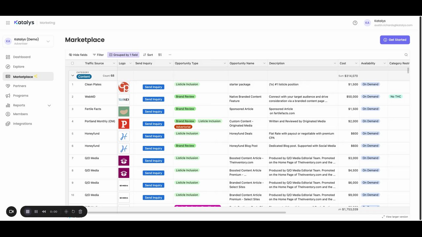Click Send Inquiry for Honeyfund Deals row
Screen dimensions: 422x237
[x=153, y=136]
